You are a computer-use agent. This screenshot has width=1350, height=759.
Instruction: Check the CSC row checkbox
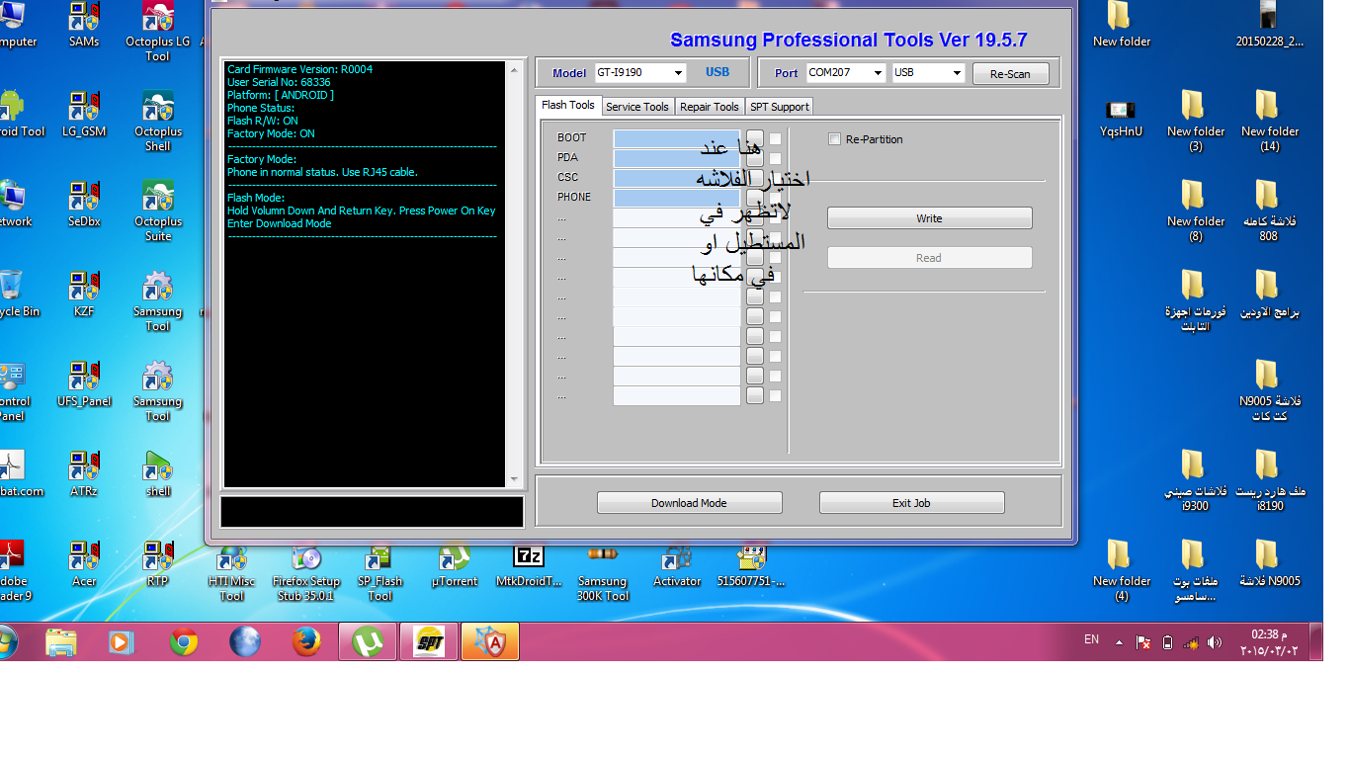(775, 178)
